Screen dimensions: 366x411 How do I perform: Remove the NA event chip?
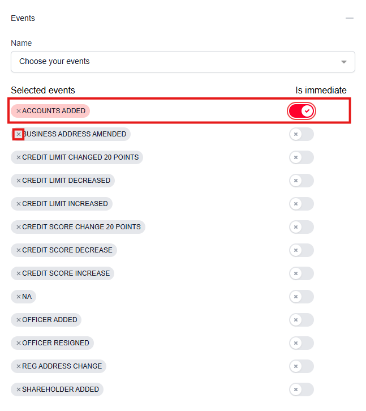(18, 297)
